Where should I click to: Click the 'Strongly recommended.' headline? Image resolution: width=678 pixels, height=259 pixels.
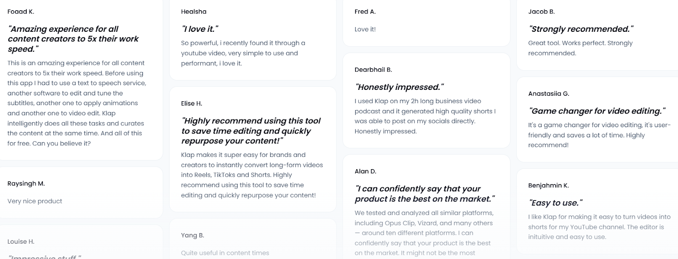[581, 29]
